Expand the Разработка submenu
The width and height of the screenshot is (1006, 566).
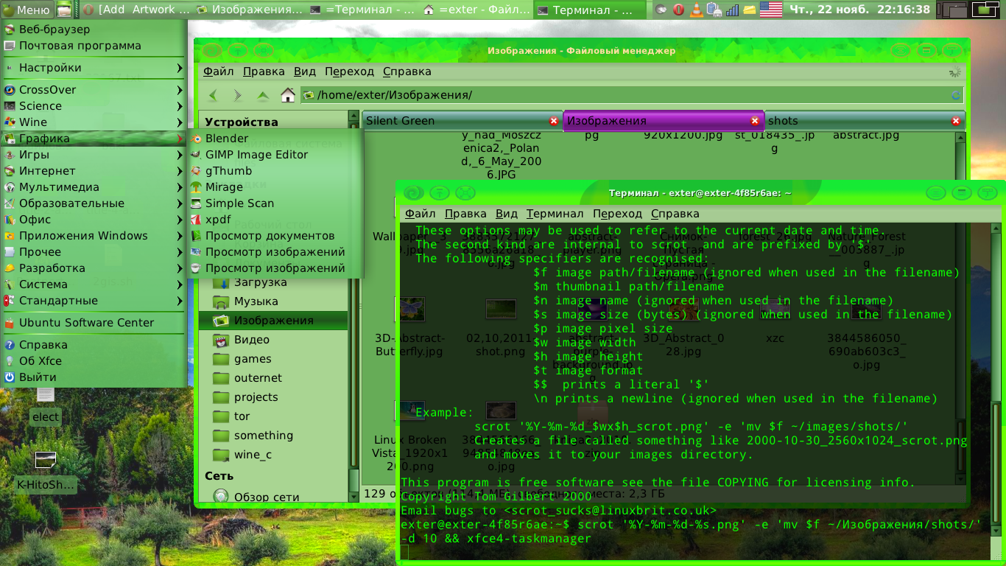pyautogui.click(x=94, y=268)
